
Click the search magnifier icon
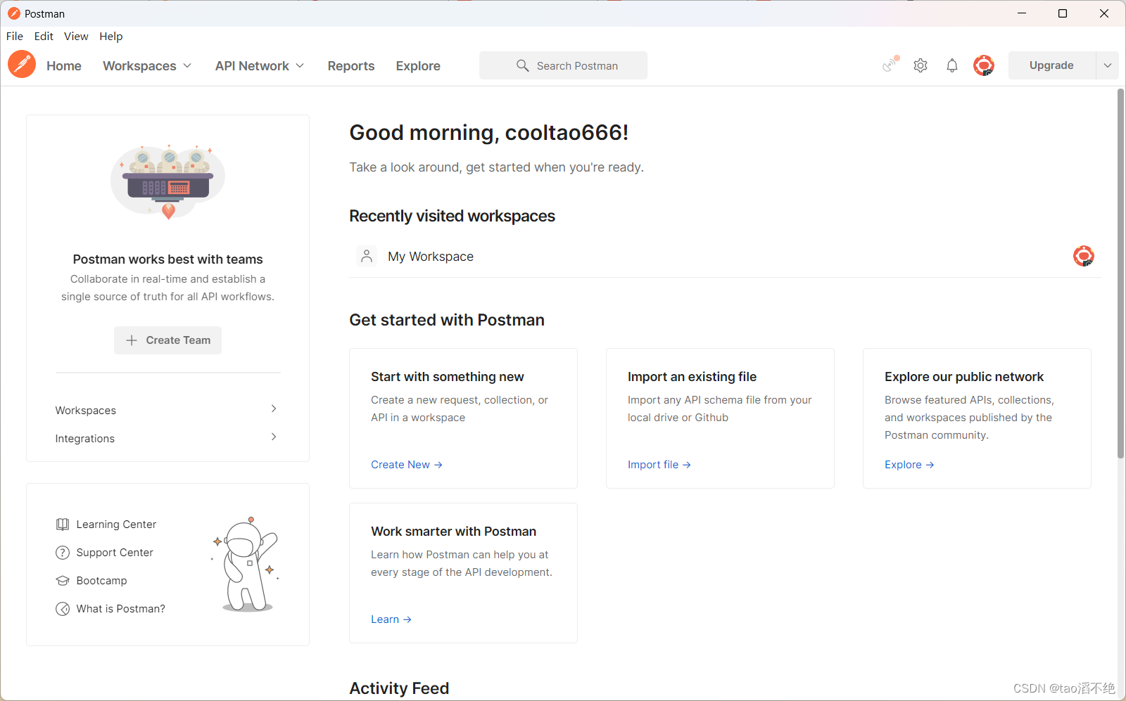pos(523,65)
